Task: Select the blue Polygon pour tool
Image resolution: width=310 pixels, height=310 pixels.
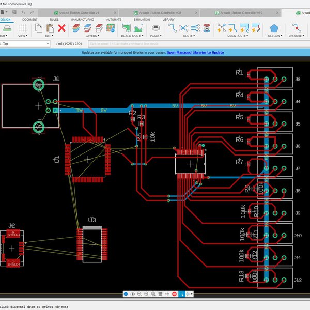Action: (274, 28)
